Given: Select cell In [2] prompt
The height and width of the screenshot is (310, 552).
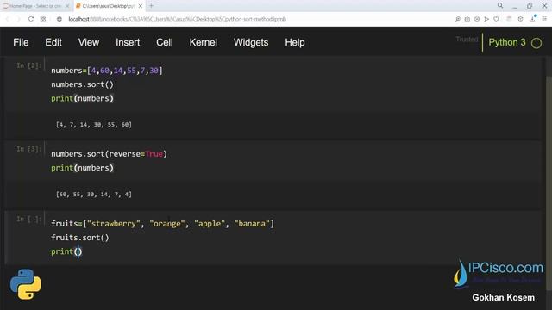Looking at the screenshot, I should click(28, 65).
